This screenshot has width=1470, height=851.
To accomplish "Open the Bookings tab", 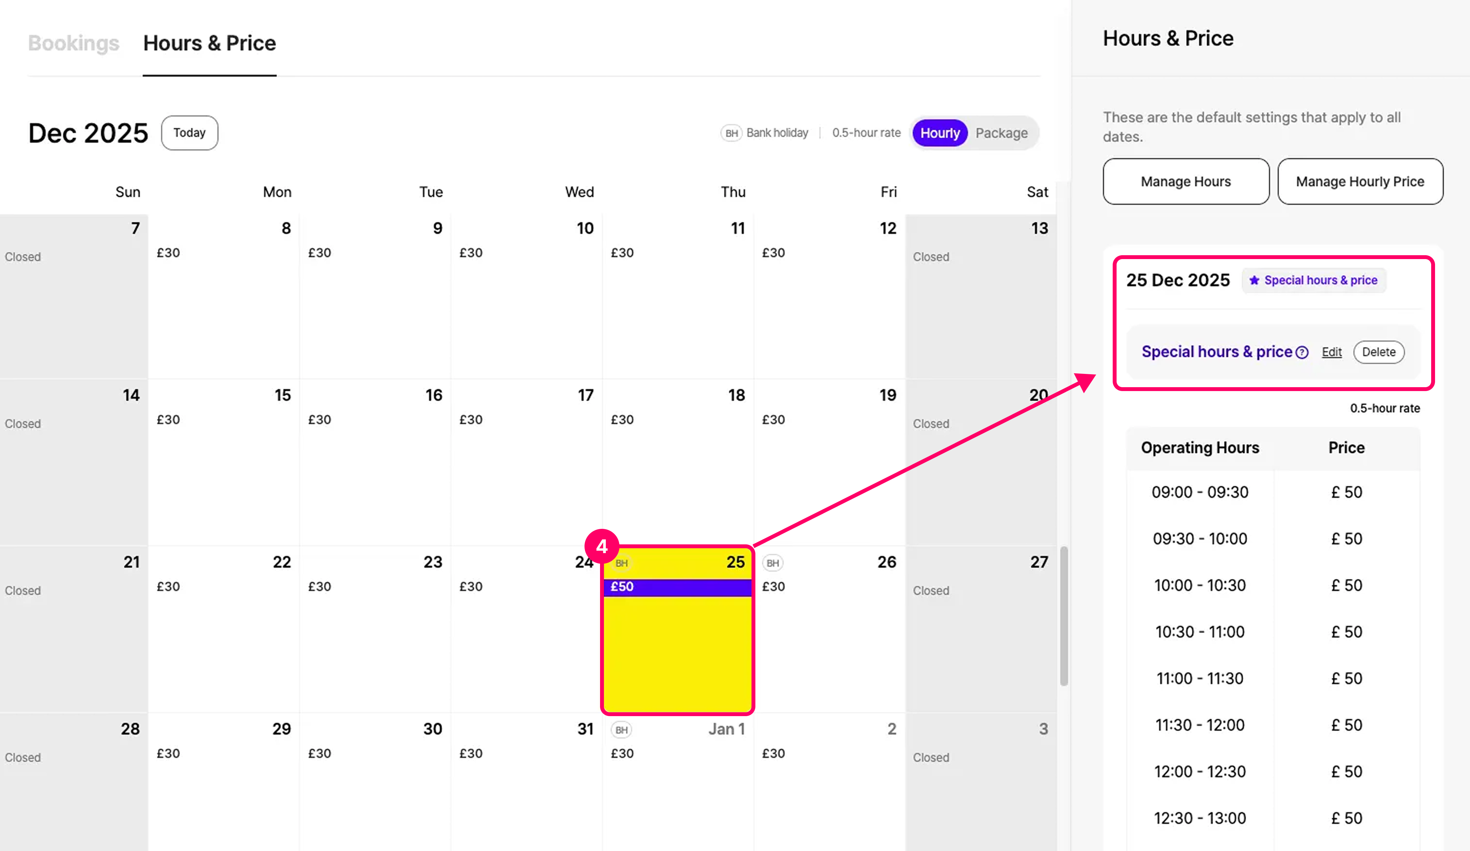I will [73, 43].
